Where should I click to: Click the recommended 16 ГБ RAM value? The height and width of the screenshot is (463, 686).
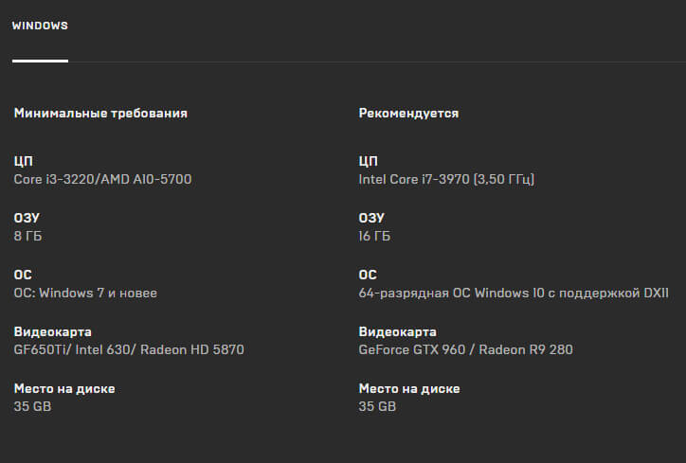click(x=374, y=236)
